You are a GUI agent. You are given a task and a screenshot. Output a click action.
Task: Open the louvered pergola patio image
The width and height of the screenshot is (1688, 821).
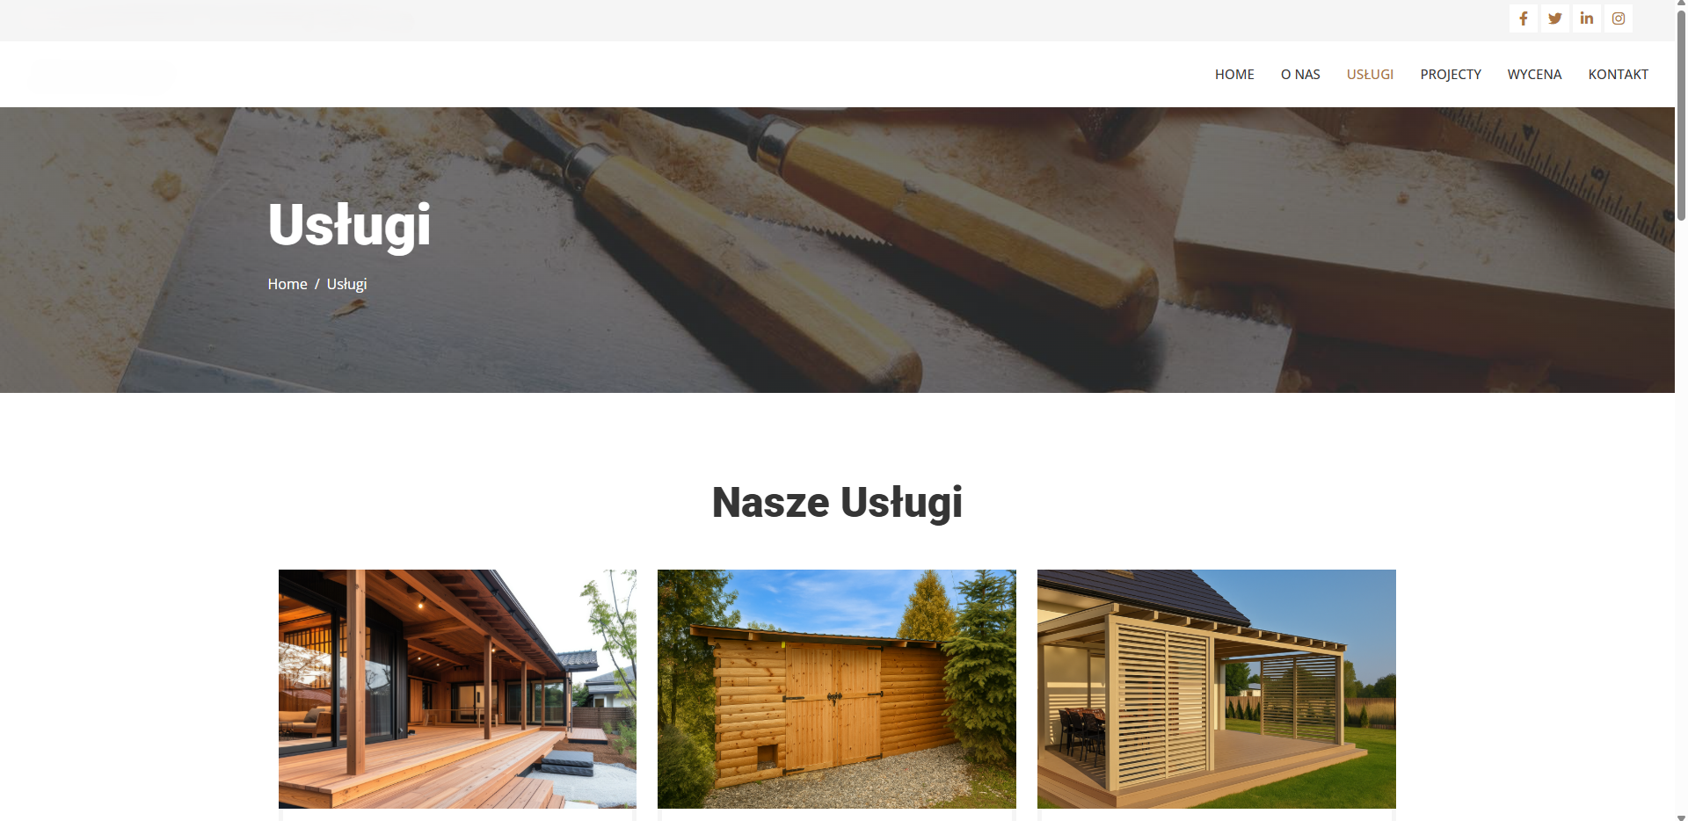point(1217,689)
